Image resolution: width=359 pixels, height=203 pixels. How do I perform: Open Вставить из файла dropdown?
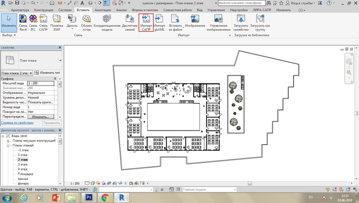click(x=175, y=23)
